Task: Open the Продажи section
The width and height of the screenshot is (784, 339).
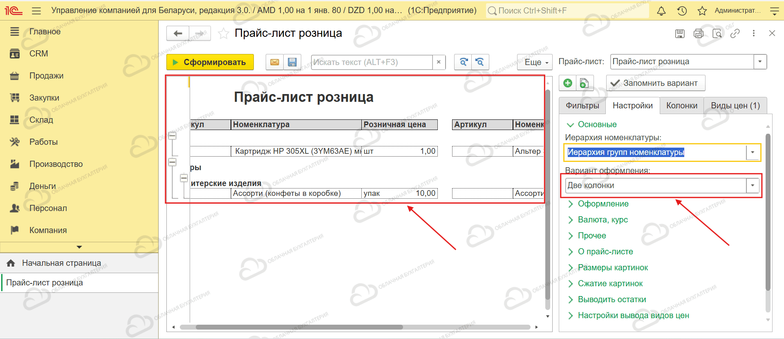Action: point(46,76)
